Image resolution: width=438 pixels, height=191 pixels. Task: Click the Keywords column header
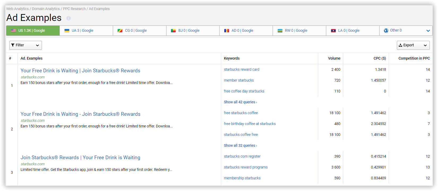(x=232, y=58)
